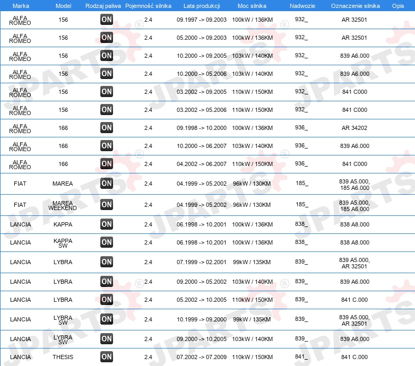Select engine code 841 C000 in row 04.2002 -> 06.2007

tap(355, 164)
